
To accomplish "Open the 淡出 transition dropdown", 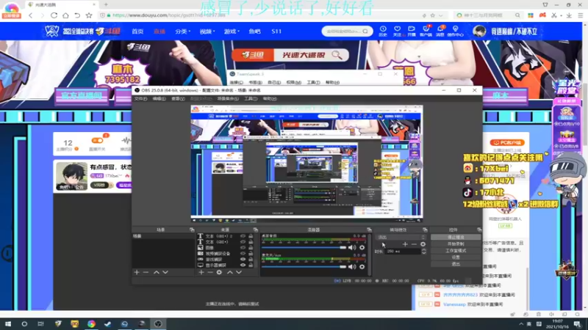I will coord(401,237).
